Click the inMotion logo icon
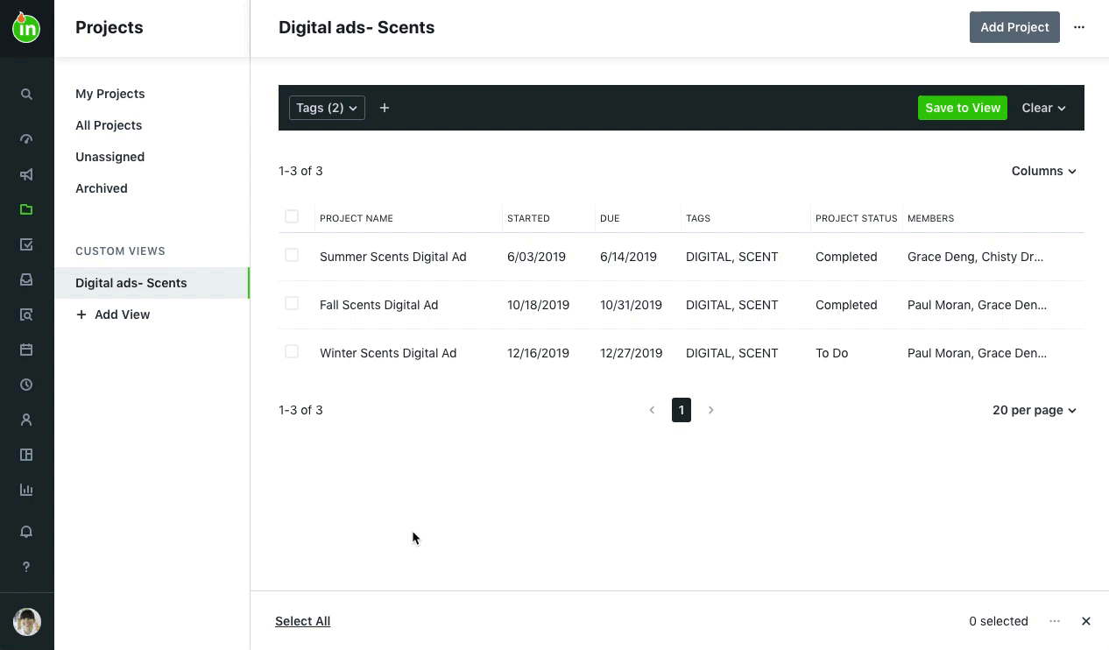 point(26,27)
